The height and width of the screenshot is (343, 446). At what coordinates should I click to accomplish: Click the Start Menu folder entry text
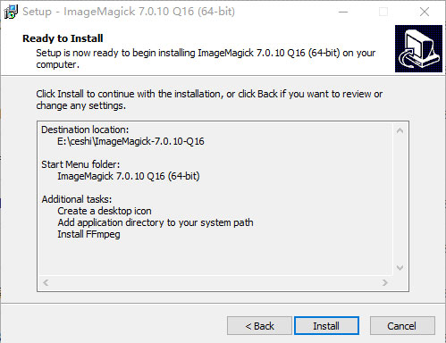tap(129, 176)
